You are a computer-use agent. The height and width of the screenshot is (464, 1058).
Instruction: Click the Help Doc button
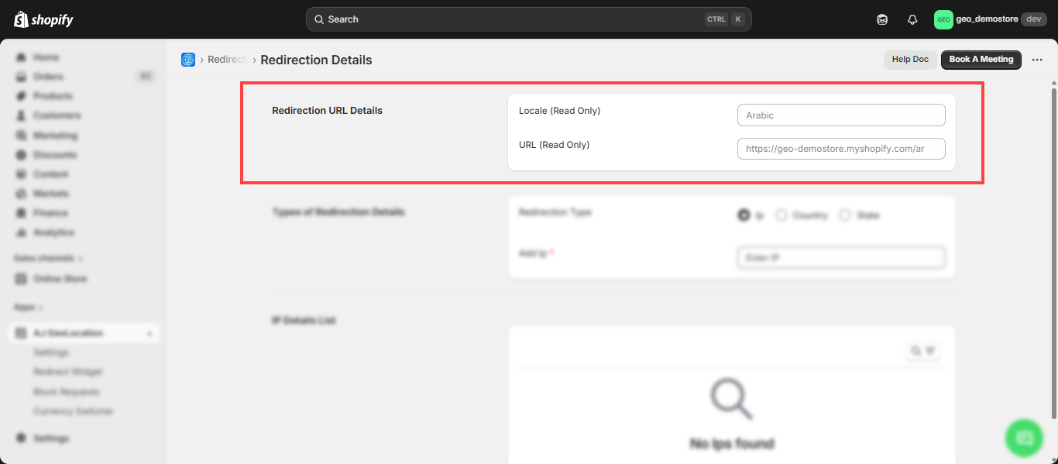tap(909, 60)
